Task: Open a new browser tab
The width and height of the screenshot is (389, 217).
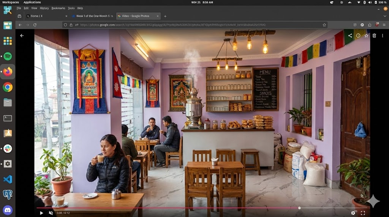Action: (x=165, y=16)
